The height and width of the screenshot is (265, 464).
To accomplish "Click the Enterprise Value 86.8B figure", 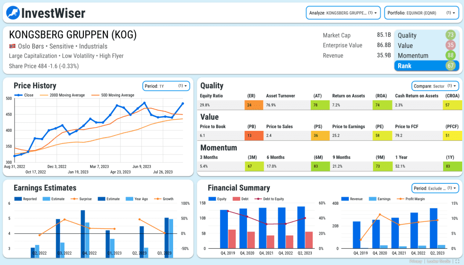I will (x=384, y=45).
